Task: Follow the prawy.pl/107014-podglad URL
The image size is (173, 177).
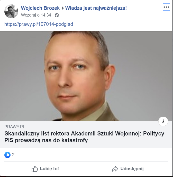Action: [39, 24]
